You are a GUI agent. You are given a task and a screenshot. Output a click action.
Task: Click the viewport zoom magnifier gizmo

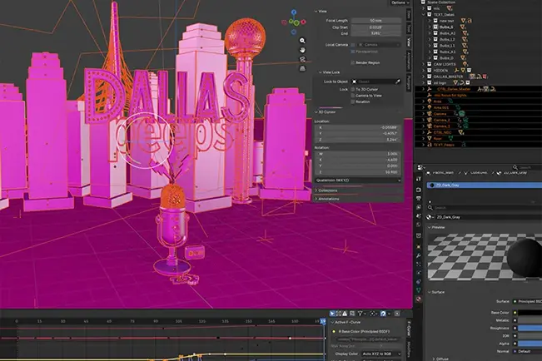coord(302,41)
